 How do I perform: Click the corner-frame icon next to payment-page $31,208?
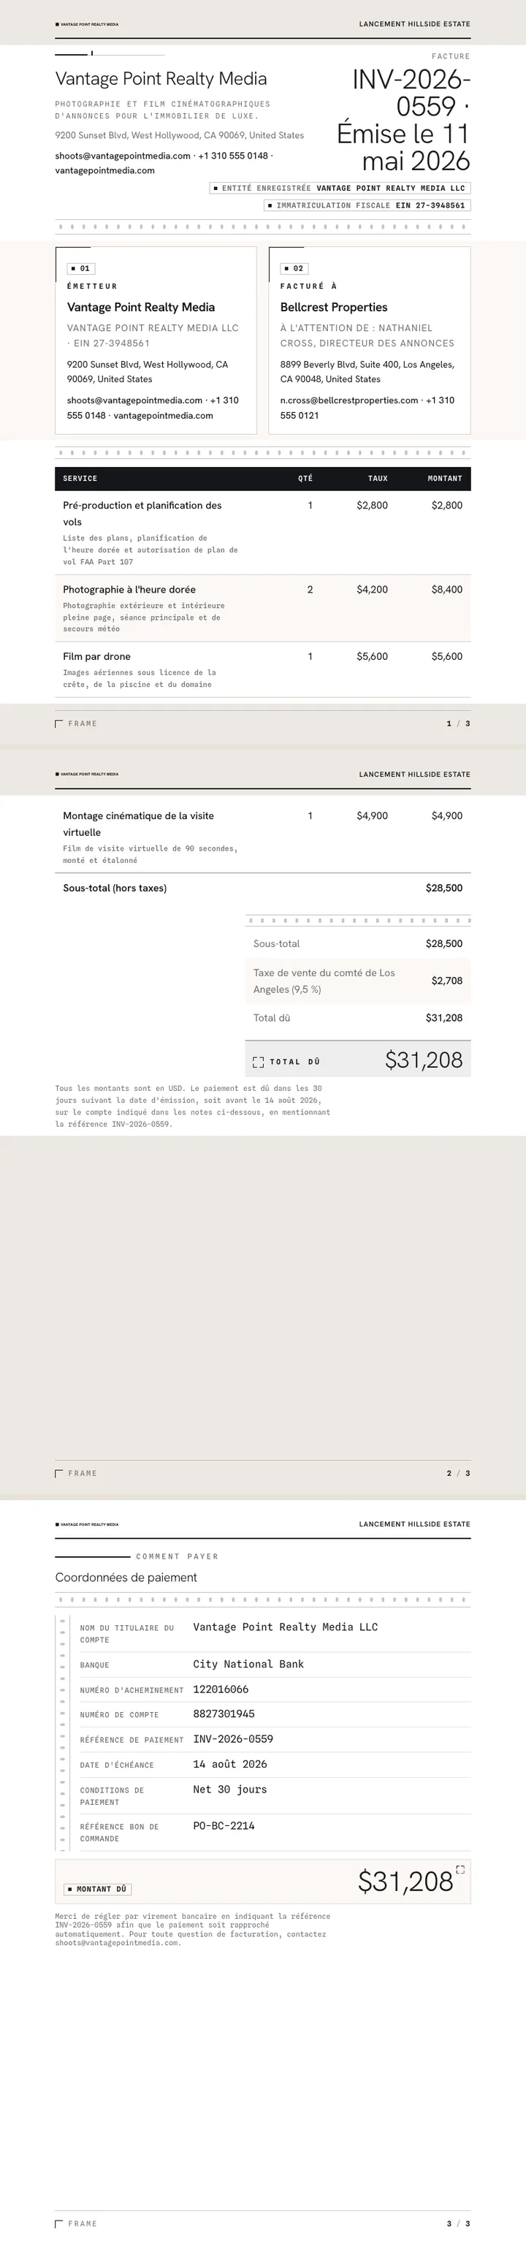coord(461,1869)
